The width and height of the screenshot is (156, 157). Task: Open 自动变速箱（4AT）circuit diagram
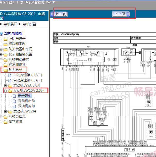tap(28, 75)
